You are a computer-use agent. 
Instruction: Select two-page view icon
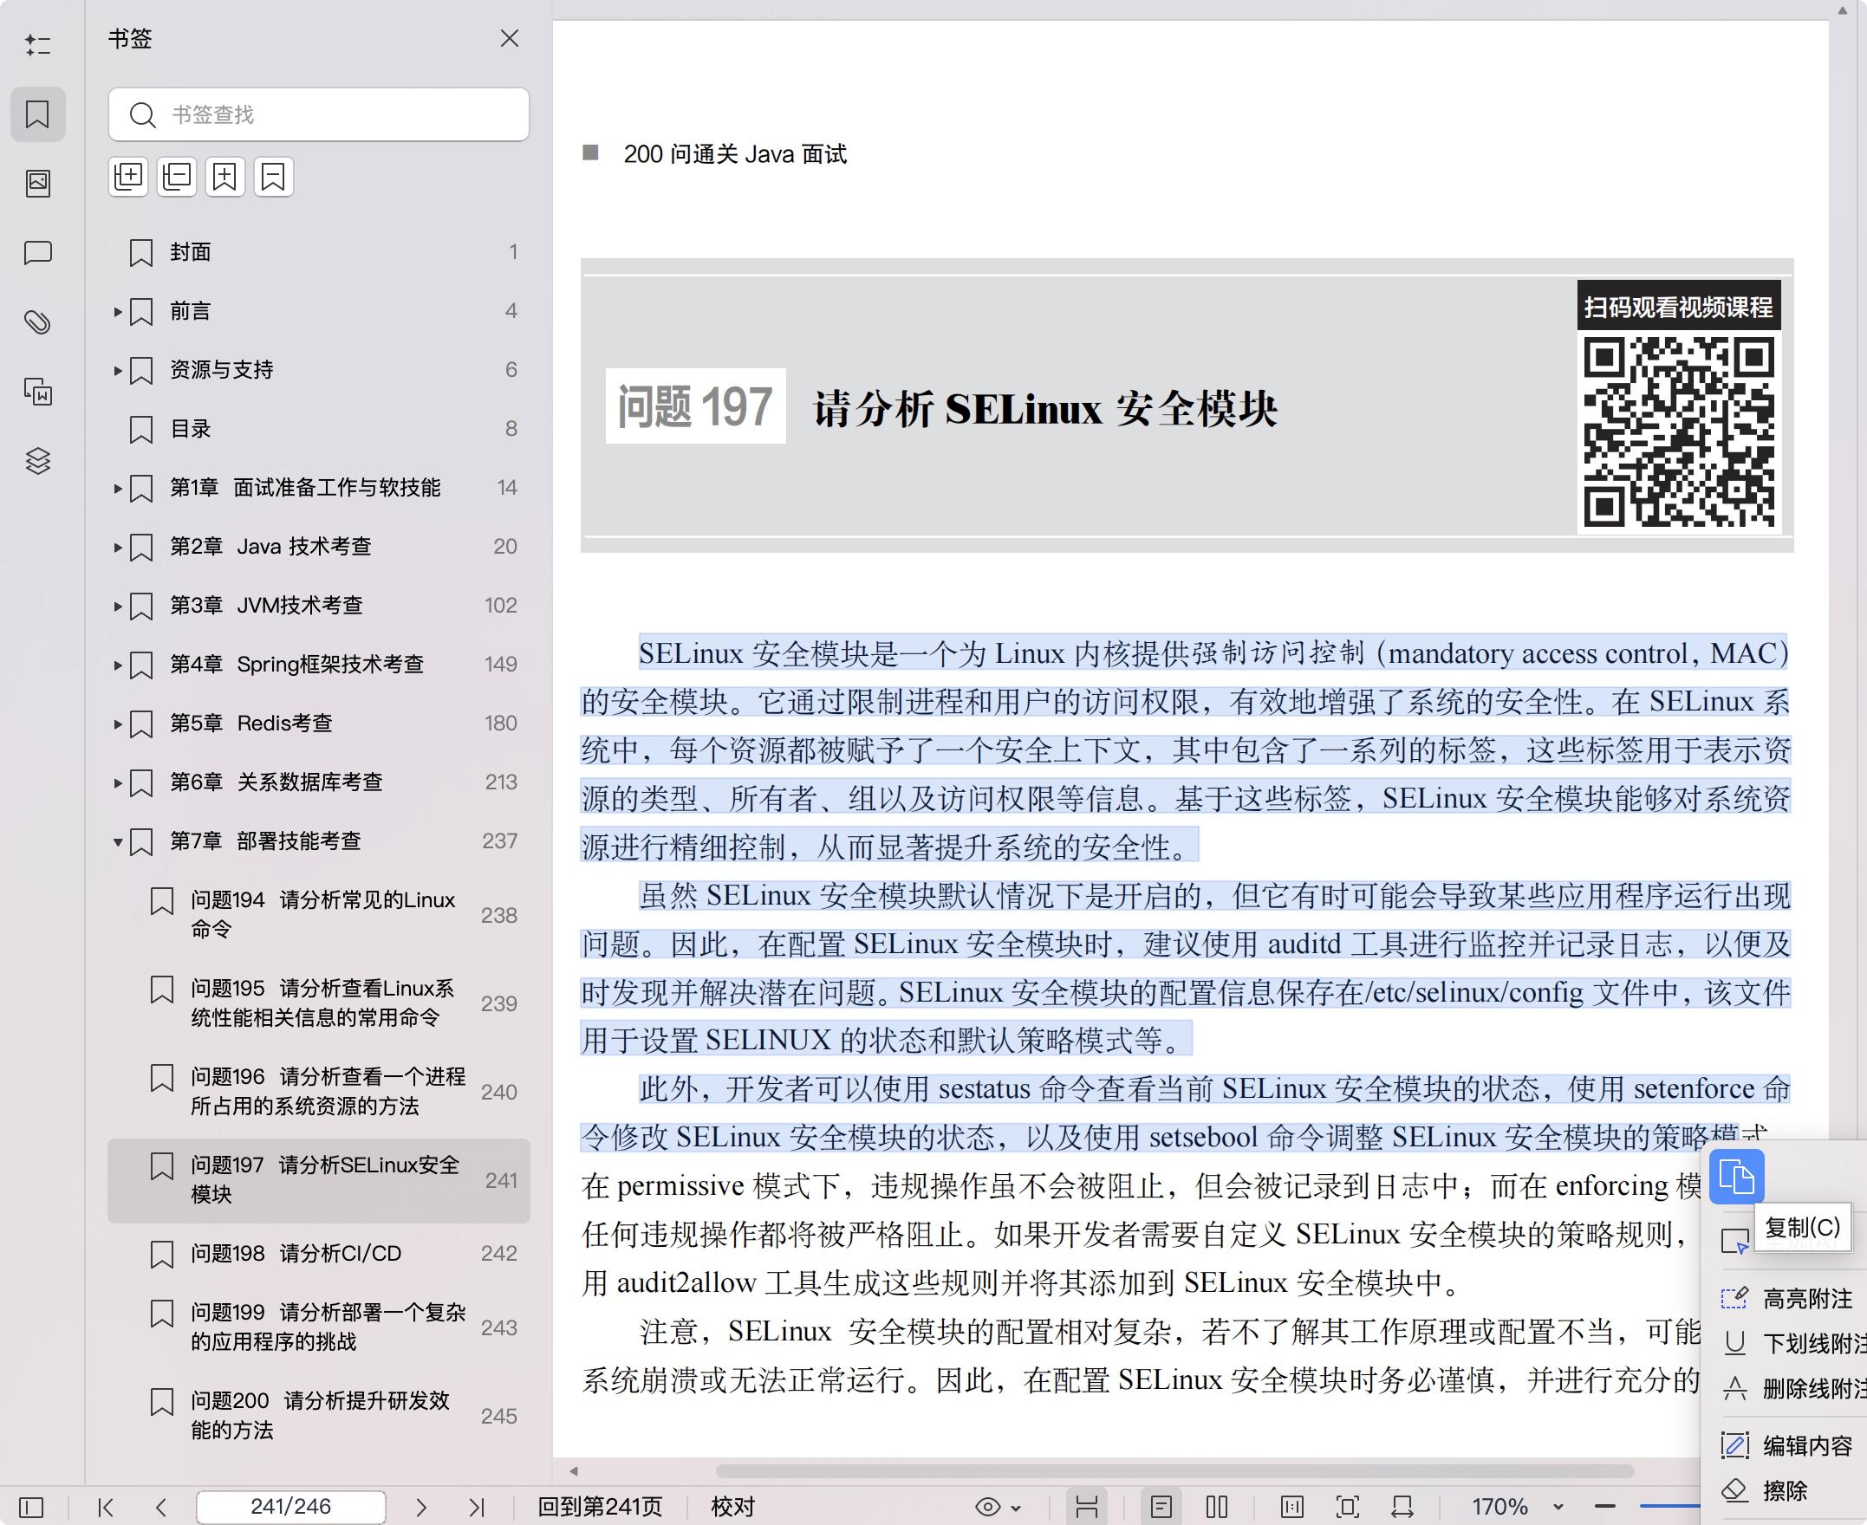coord(1217,1508)
